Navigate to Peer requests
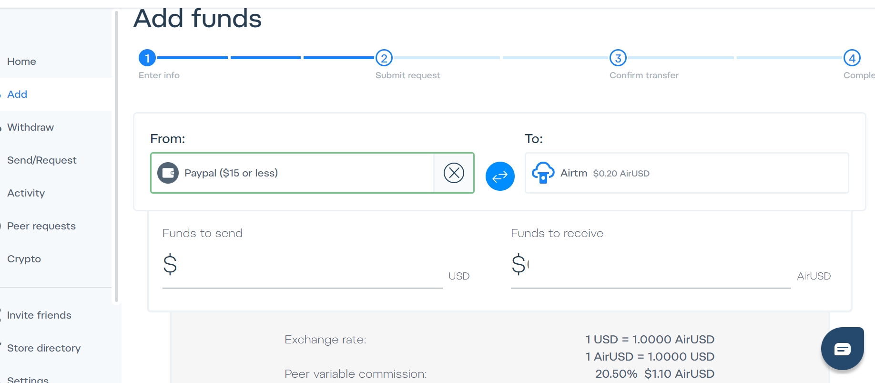The height and width of the screenshot is (383, 875). tap(41, 226)
